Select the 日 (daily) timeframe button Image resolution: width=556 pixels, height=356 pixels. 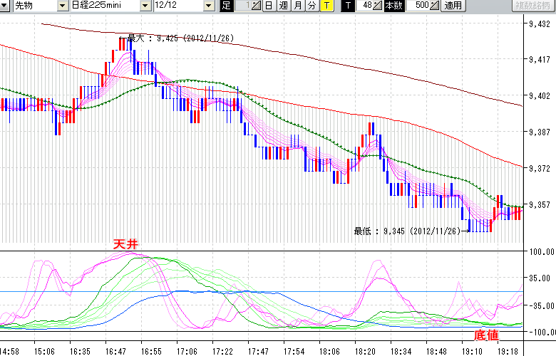[x=269, y=6]
